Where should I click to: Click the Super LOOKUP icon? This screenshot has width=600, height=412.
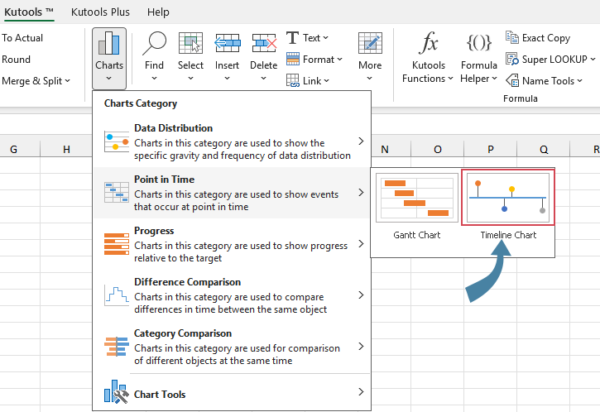pos(512,60)
